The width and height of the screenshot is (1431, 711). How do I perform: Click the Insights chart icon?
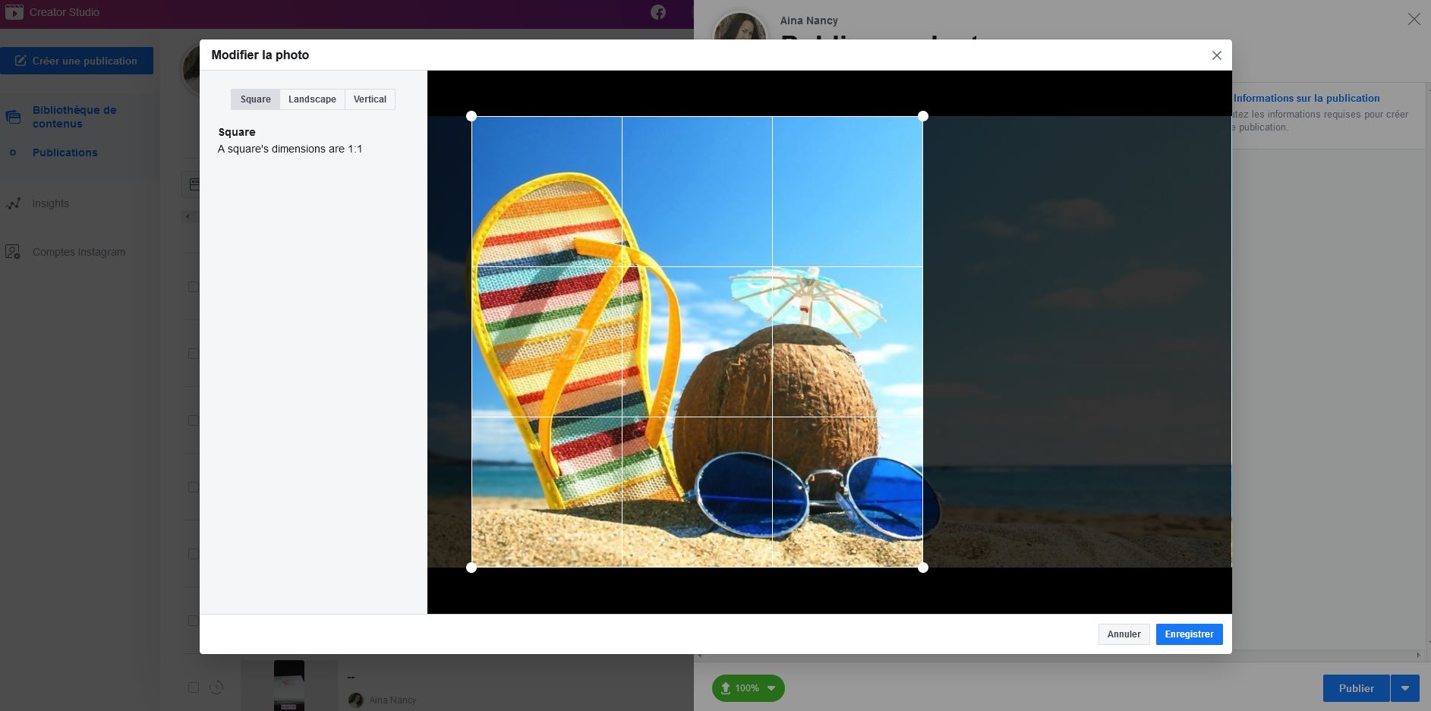(13, 203)
